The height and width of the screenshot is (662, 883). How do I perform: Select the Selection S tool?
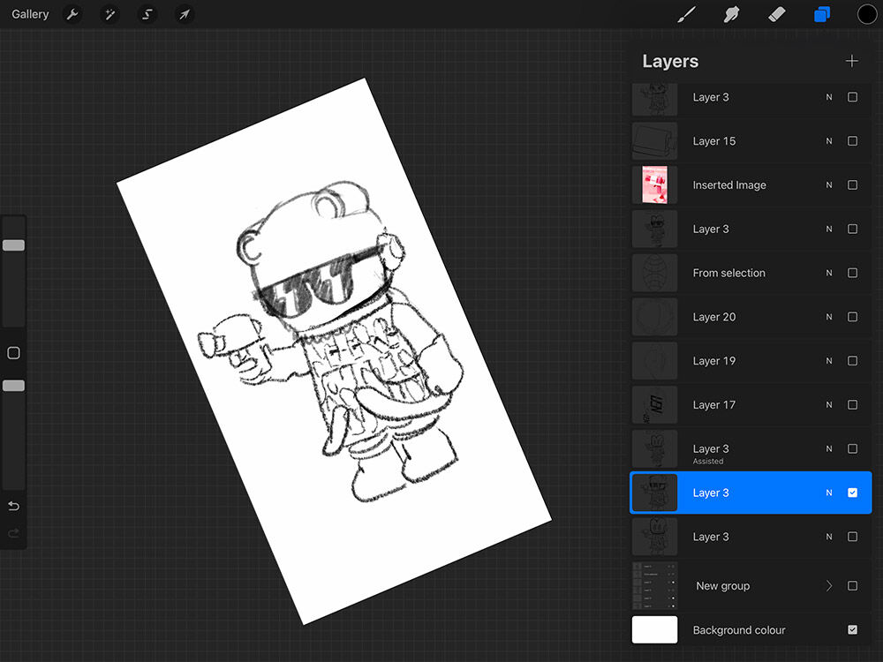click(147, 15)
